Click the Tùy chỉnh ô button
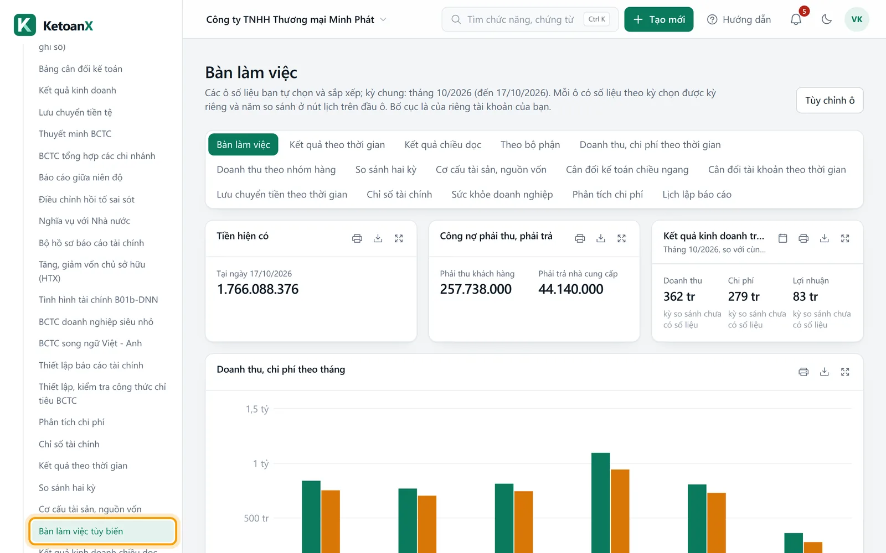Viewport: 886px width, 553px height. click(x=830, y=100)
